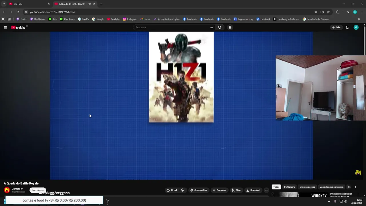
Task: Open the Kick bookmark
Action: click(x=53, y=19)
